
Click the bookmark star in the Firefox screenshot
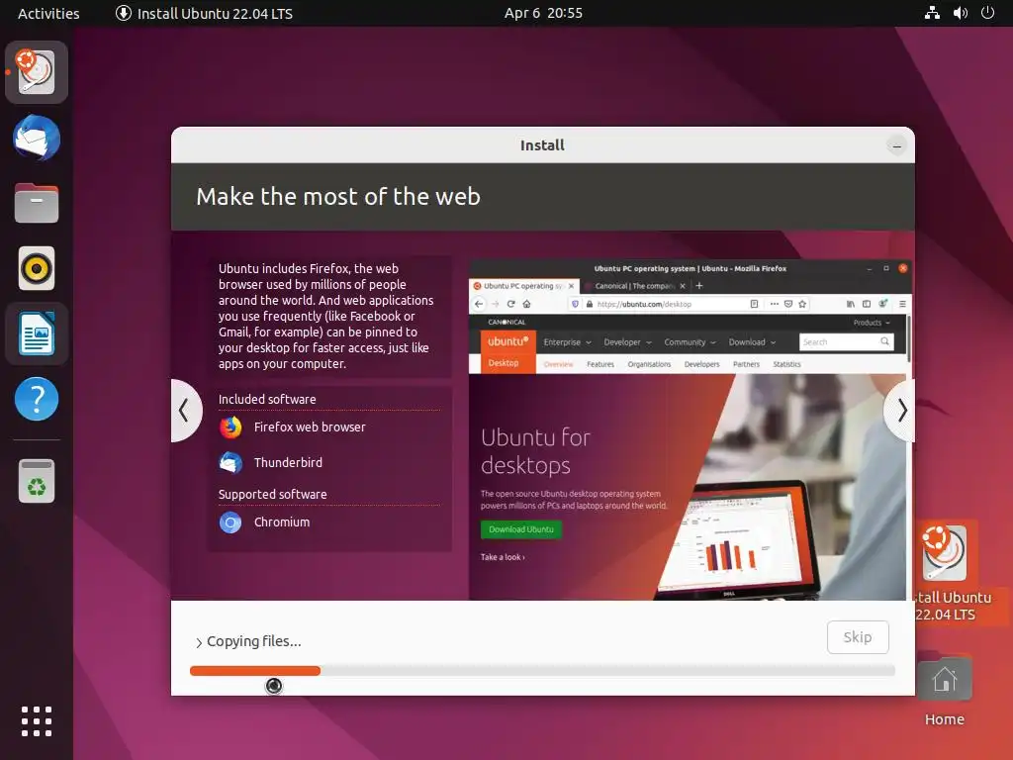point(802,304)
